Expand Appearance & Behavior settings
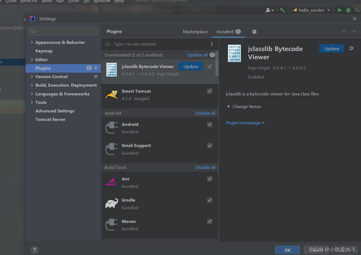The height and width of the screenshot is (255, 361). point(32,42)
